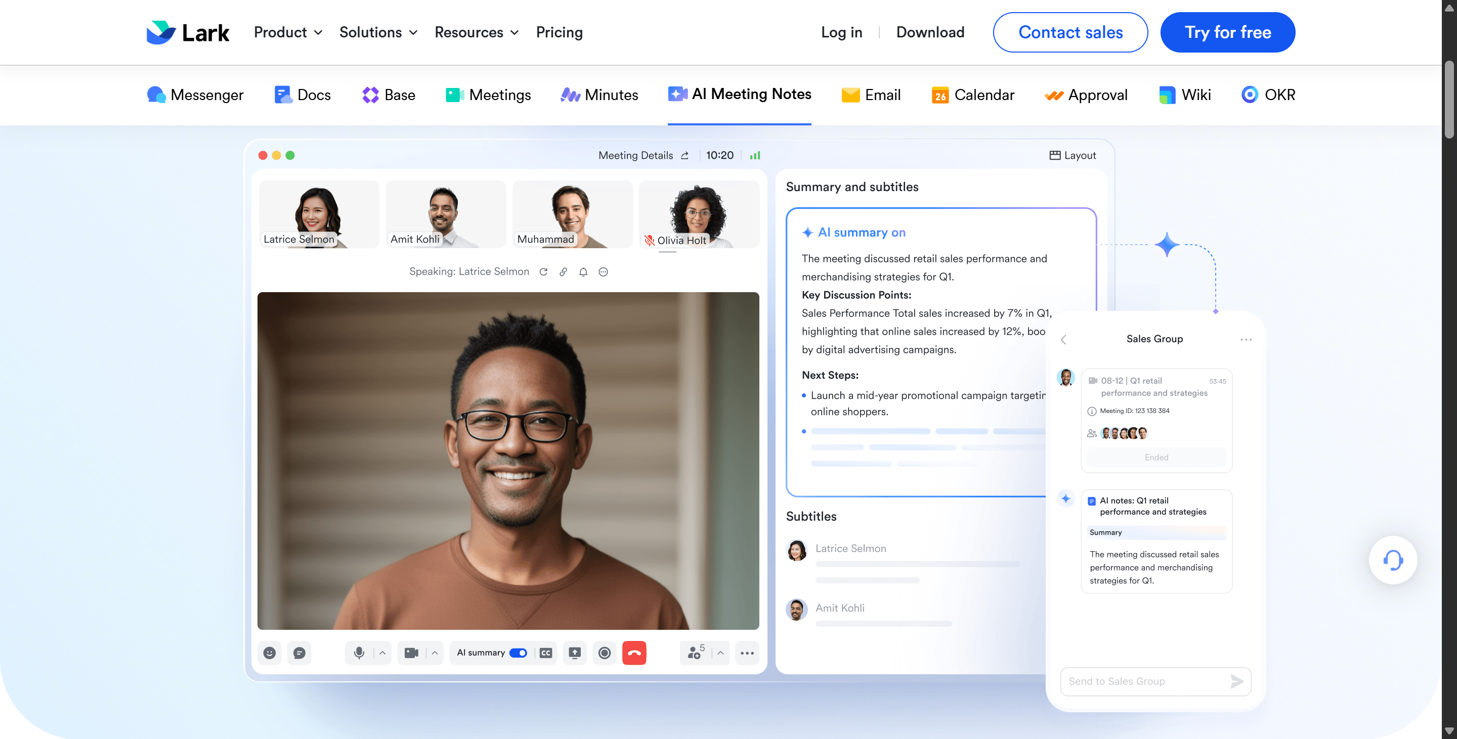Switch to the Minutes product tab
The height and width of the screenshot is (739, 1457).
pos(599,95)
